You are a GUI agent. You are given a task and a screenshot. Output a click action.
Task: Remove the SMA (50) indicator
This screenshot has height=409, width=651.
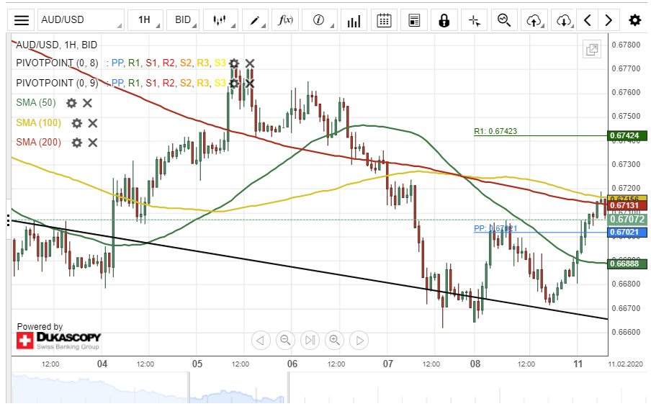click(87, 103)
